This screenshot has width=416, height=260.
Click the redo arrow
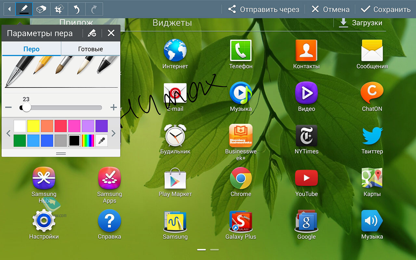(x=94, y=9)
